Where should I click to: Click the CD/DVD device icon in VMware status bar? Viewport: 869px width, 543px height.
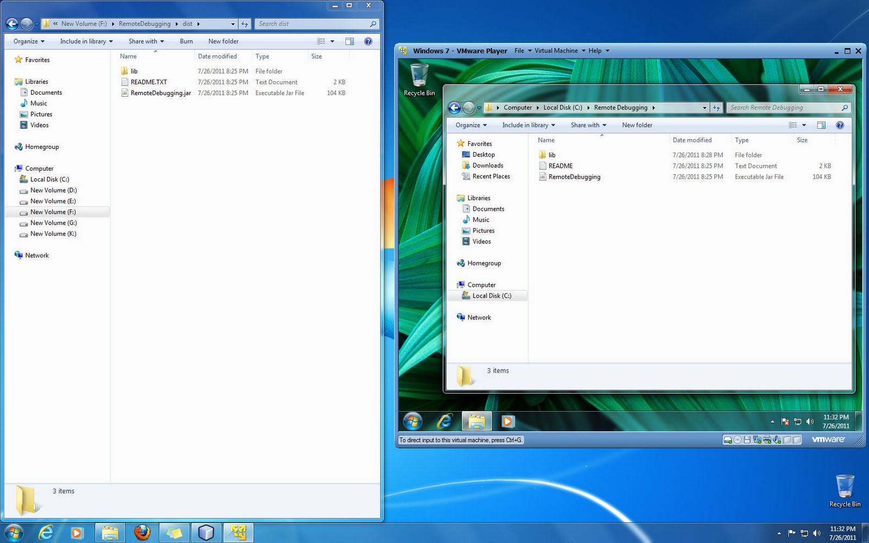737,440
